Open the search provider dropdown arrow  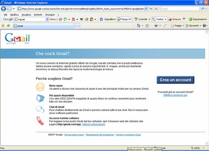coord(206,9)
